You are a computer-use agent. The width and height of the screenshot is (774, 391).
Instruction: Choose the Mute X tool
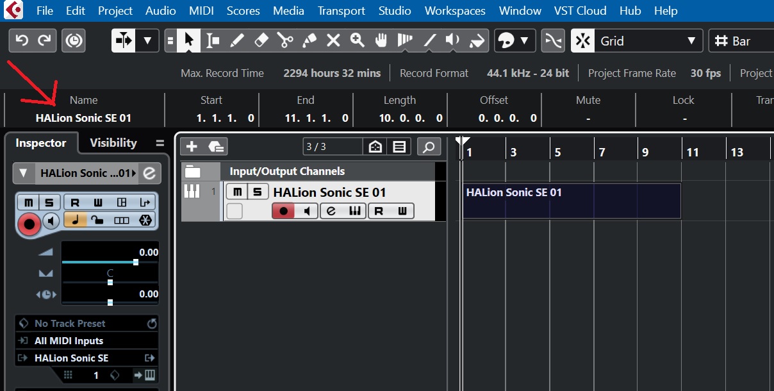(x=333, y=41)
